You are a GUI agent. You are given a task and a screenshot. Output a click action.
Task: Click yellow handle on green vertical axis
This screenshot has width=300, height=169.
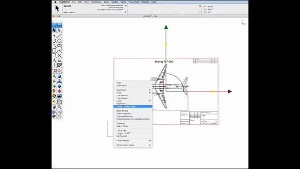pos(166,45)
